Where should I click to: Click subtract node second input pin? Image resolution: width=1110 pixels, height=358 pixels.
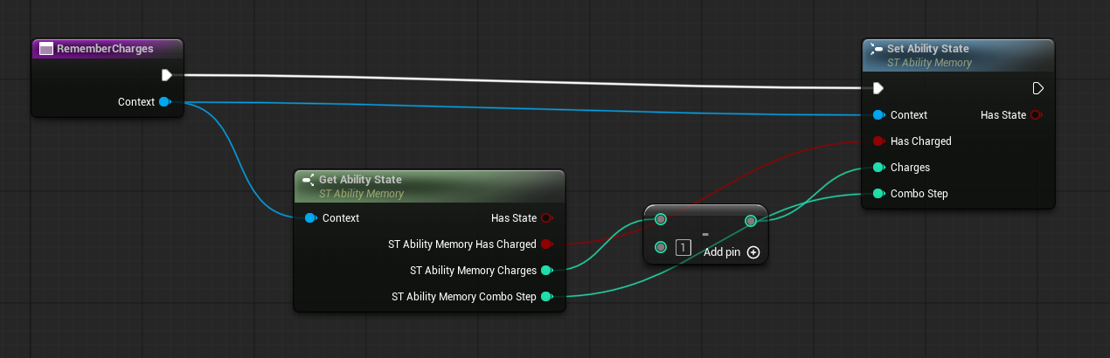[x=662, y=247]
